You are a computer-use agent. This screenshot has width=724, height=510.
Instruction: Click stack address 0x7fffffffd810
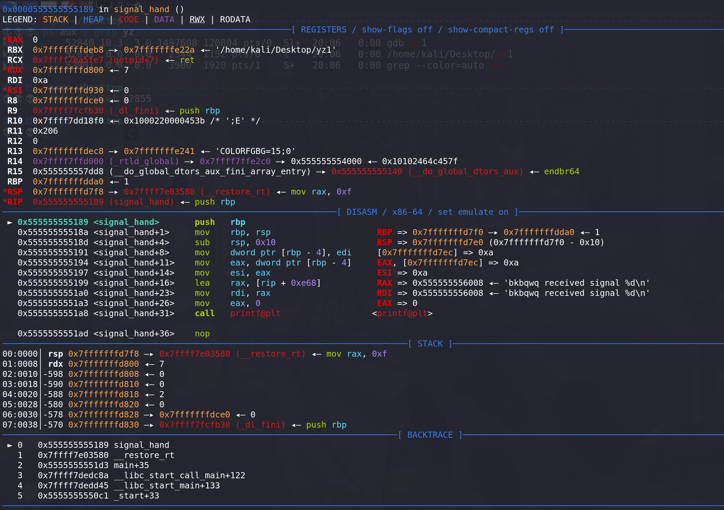click(104, 384)
